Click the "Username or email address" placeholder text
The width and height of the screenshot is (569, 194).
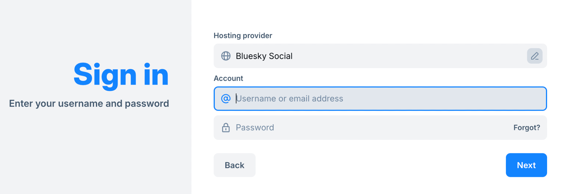[290, 99]
